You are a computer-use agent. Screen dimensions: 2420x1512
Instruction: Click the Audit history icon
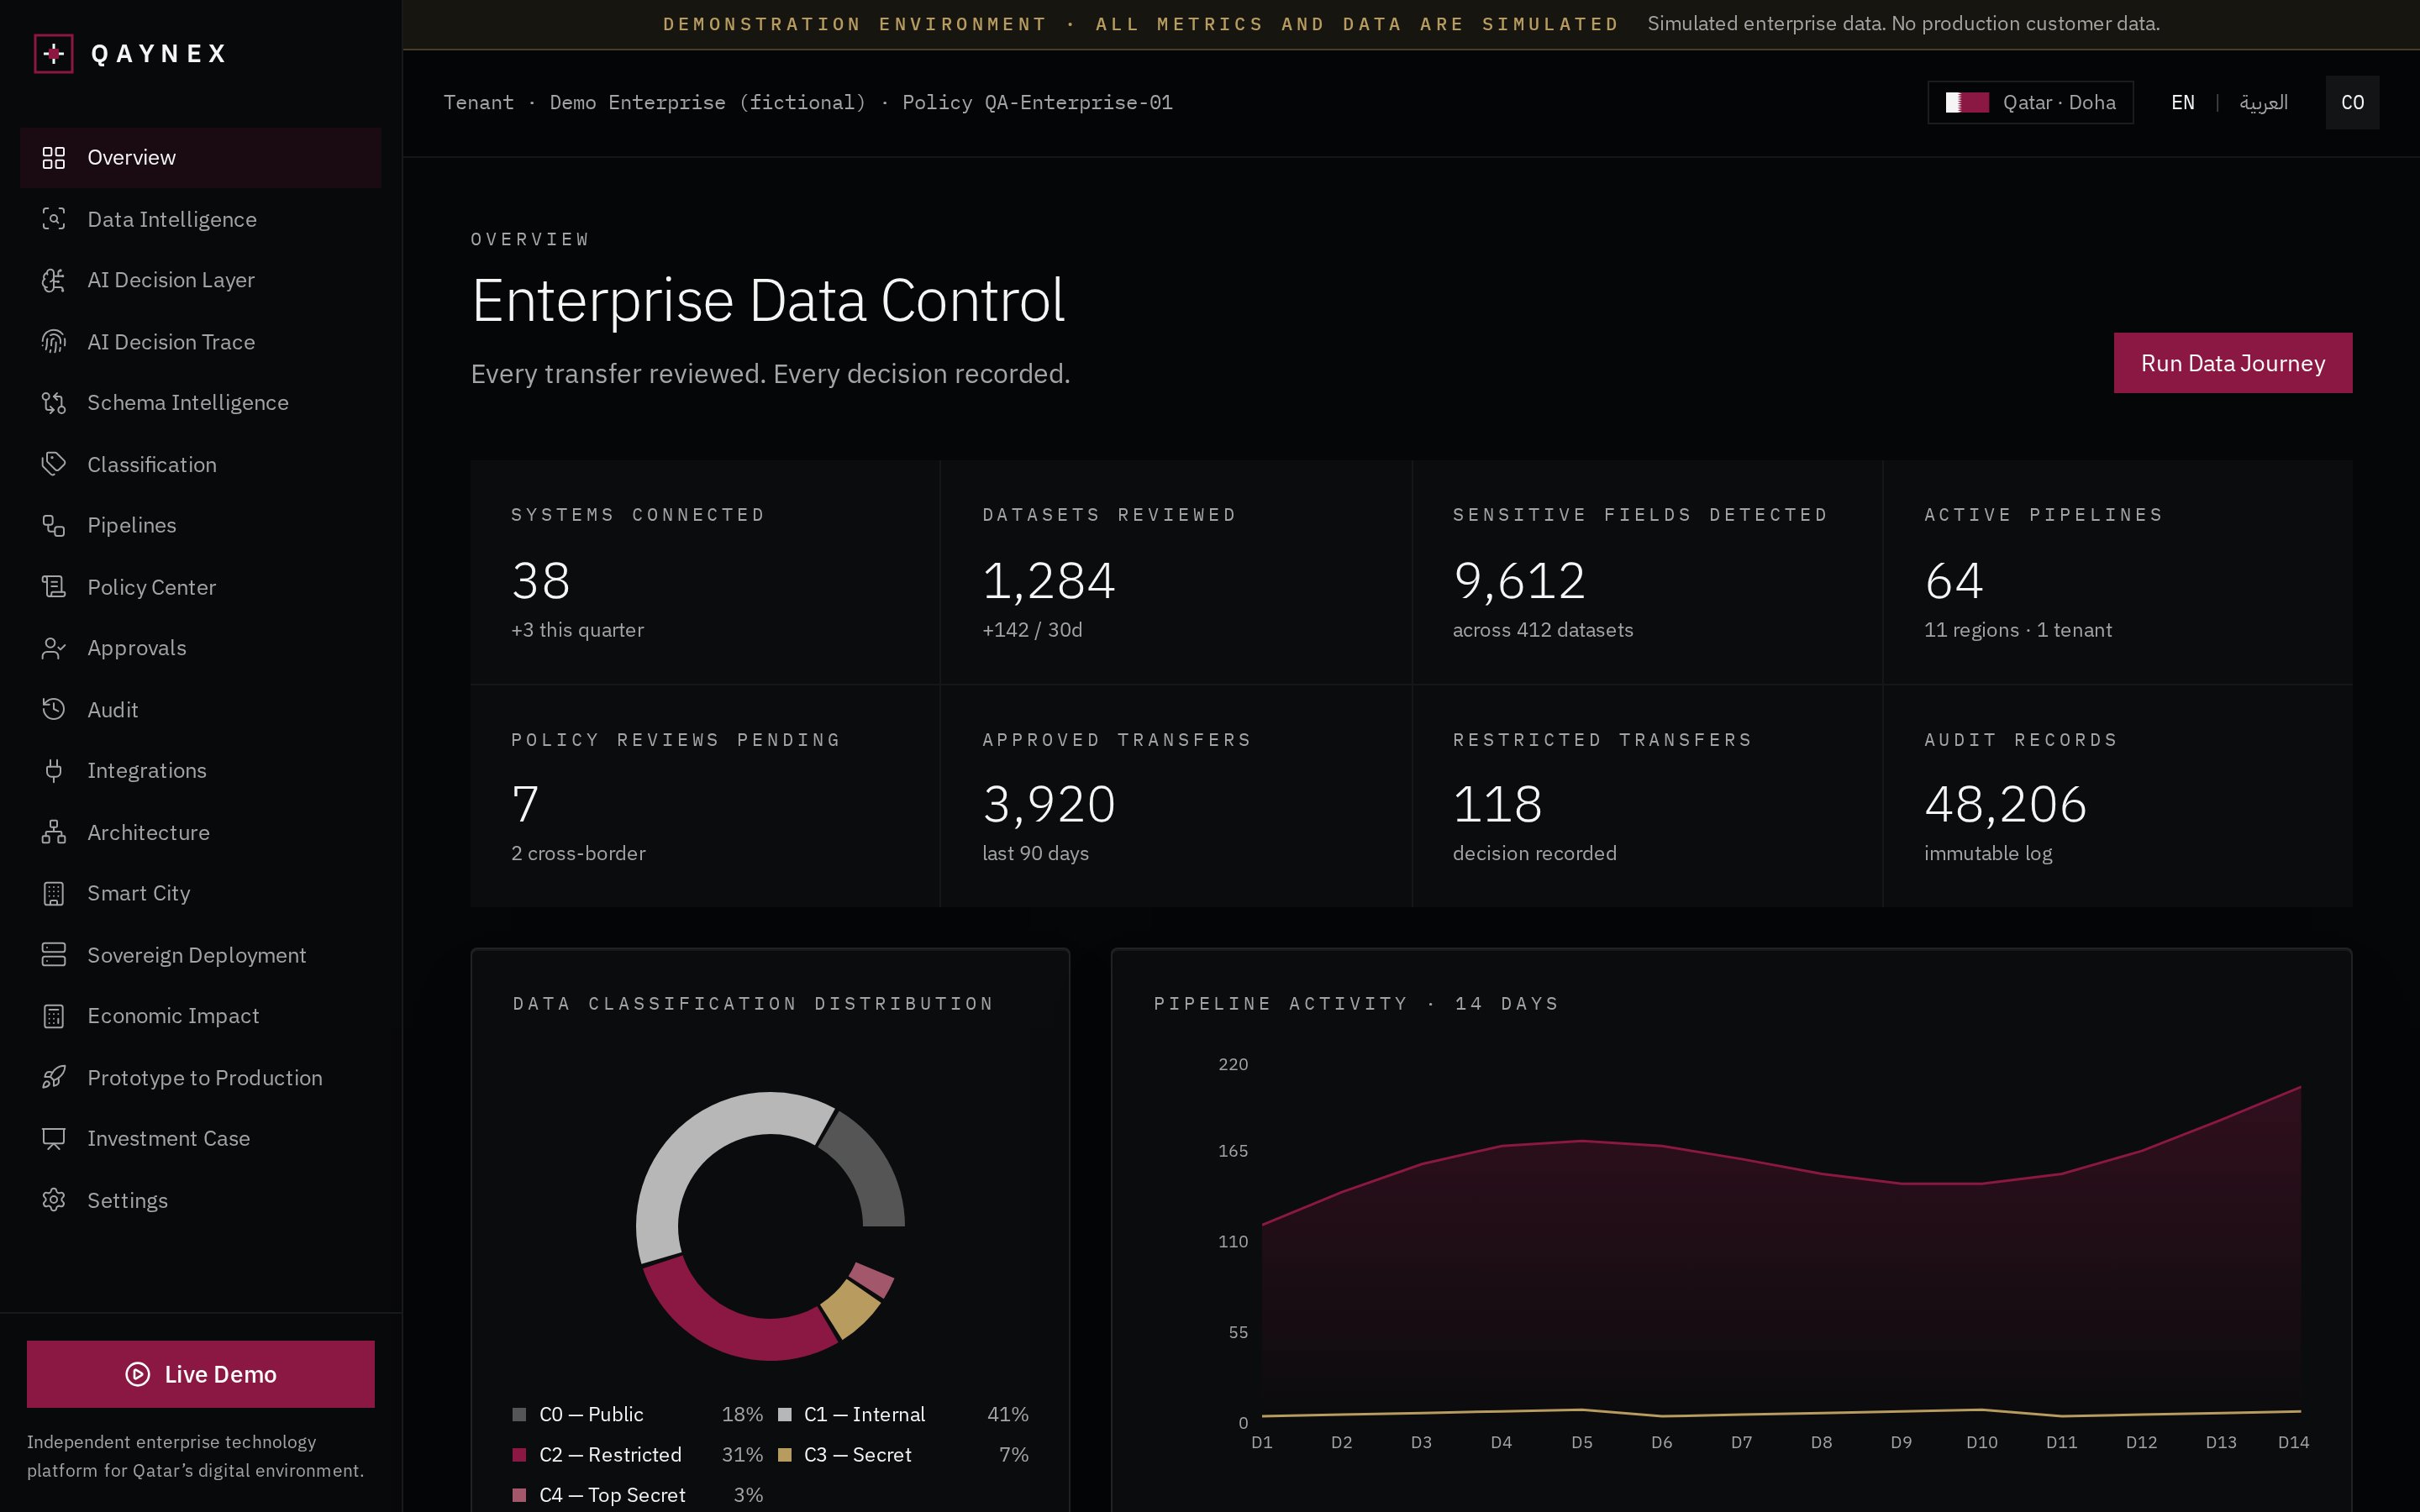(54, 709)
